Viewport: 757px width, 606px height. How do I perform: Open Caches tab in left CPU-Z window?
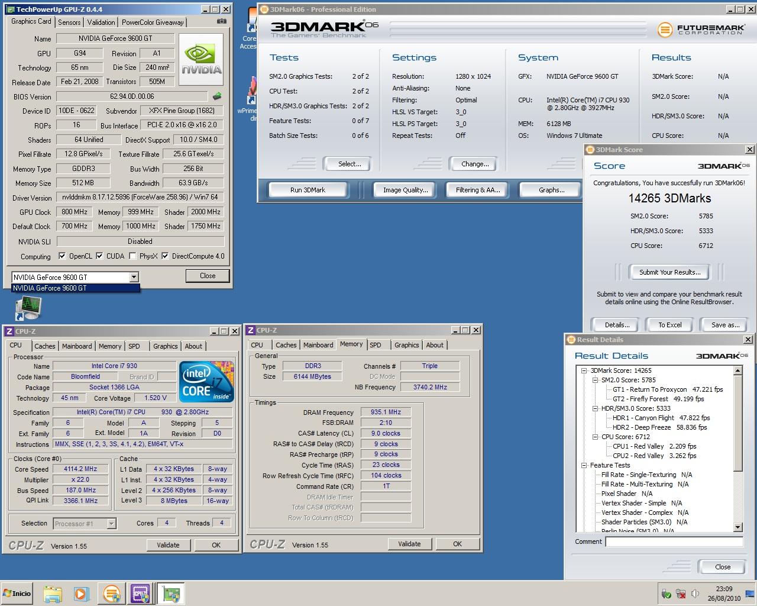44,346
